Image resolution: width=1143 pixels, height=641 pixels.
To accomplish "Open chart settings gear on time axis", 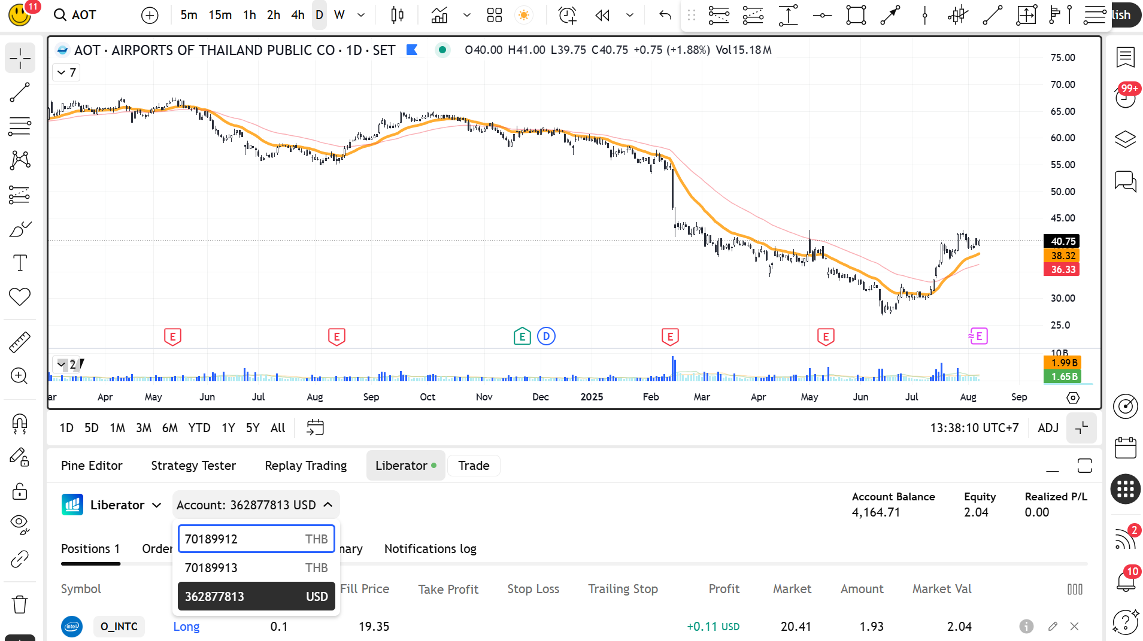I will pyautogui.click(x=1073, y=397).
